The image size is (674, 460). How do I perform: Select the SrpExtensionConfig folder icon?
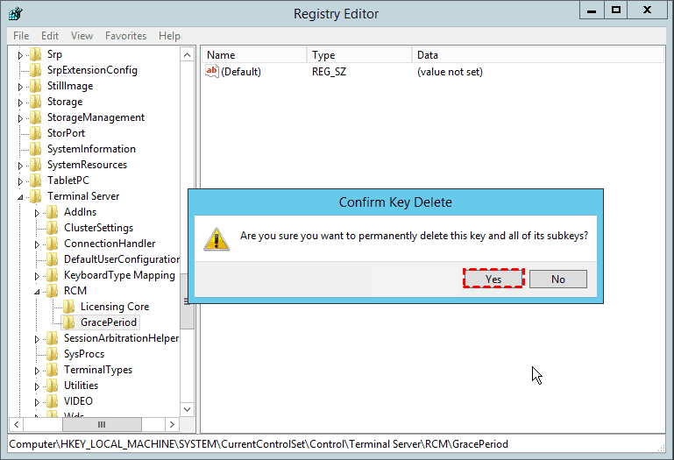[x=36, y=70]
